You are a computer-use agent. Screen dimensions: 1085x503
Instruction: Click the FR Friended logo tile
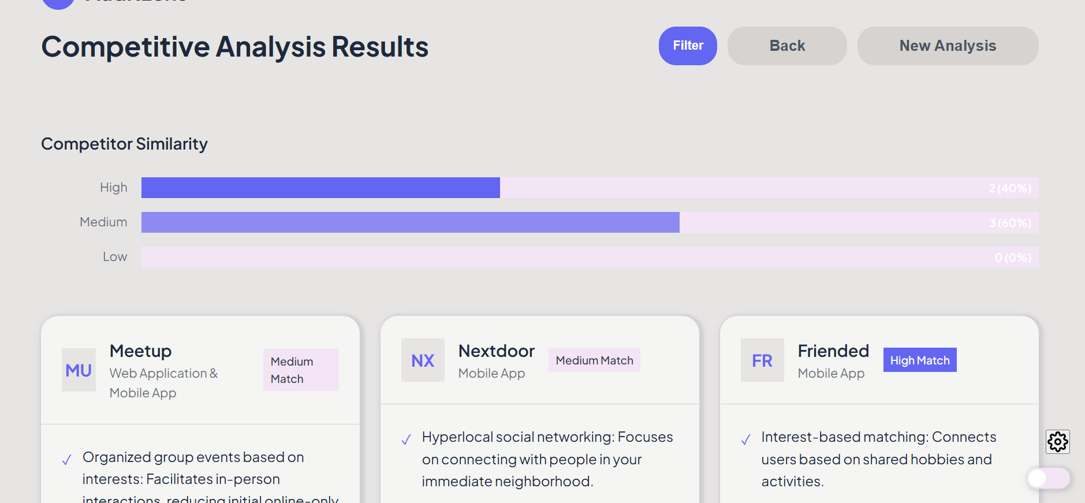point(762,360)
